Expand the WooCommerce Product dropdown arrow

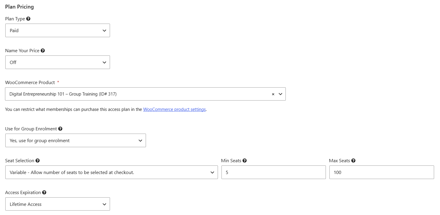(280, 94)
